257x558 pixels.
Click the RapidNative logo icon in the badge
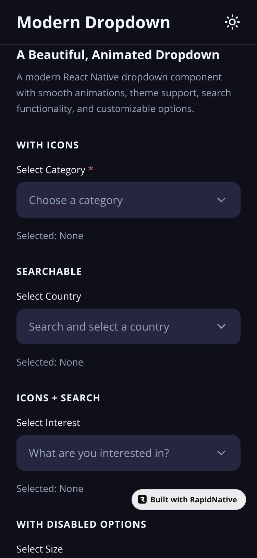coord(142,500)
